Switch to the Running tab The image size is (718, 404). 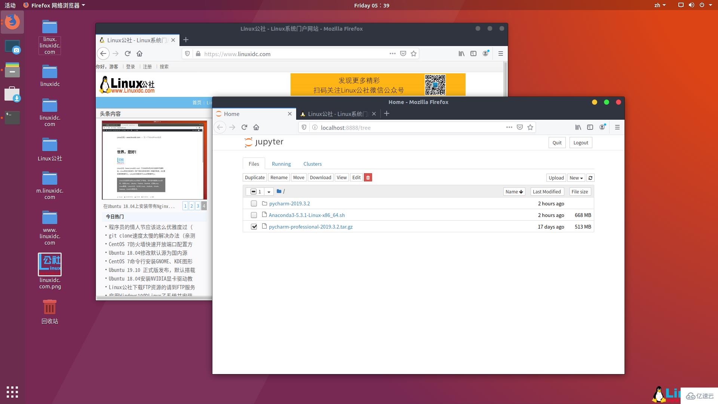point(281,164)
